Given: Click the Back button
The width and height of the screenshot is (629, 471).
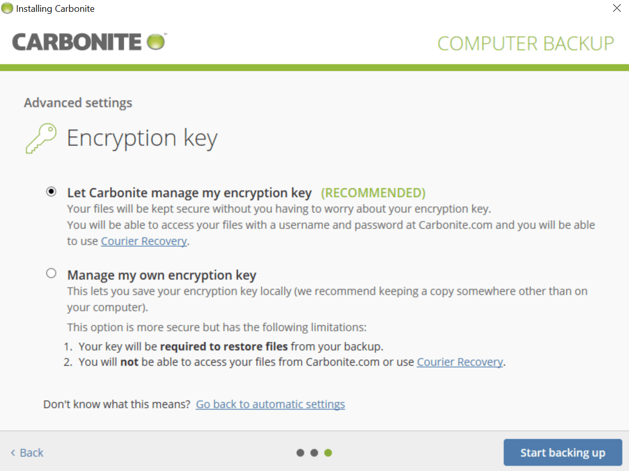Looking at the screenshot, I should click(x=26, y=453).
